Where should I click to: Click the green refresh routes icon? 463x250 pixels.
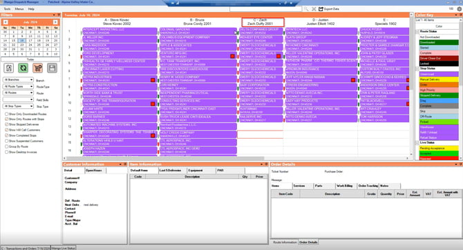click(23, 68)
